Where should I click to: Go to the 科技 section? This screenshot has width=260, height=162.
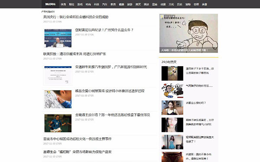(96, 4)
